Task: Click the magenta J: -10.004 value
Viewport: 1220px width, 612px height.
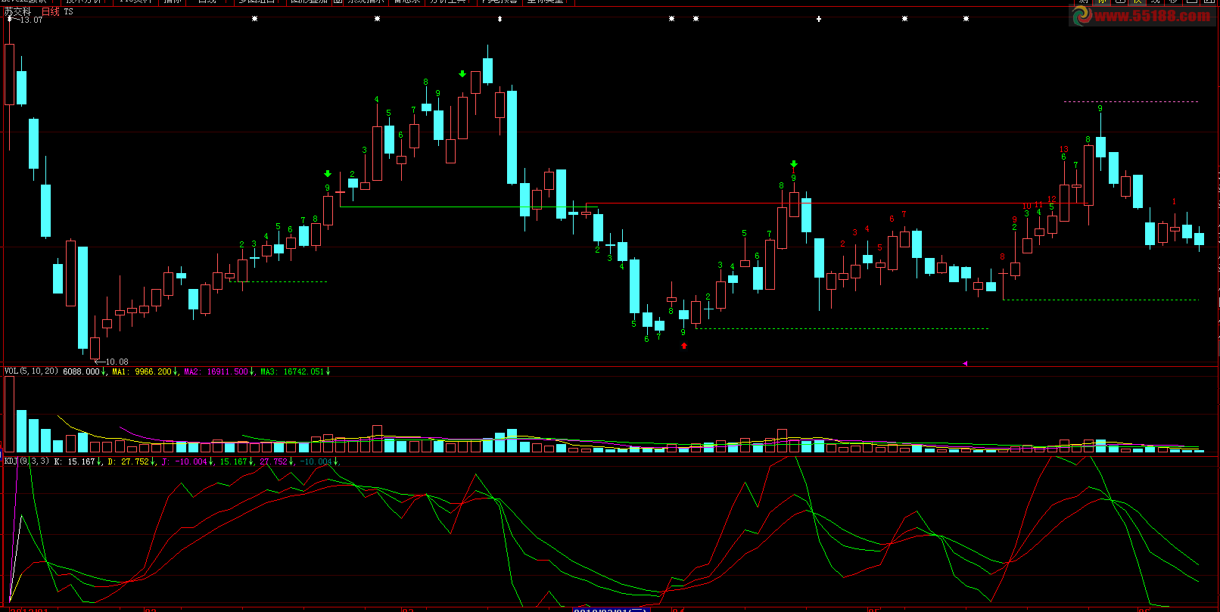Action: point(184,461)
